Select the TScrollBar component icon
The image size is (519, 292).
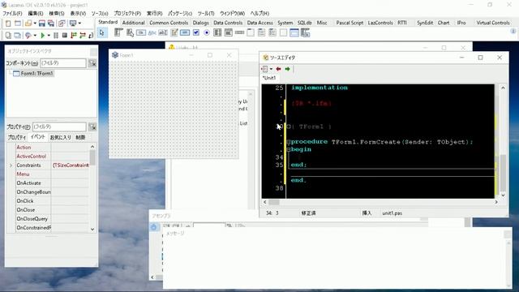[x=239, y=32]
